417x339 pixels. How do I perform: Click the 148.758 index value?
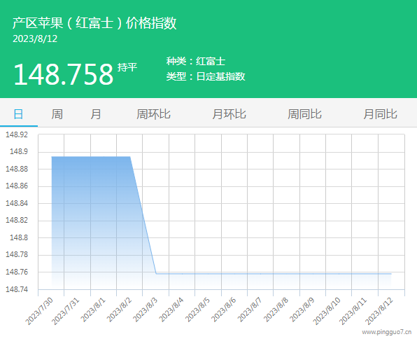click(64, 74)
